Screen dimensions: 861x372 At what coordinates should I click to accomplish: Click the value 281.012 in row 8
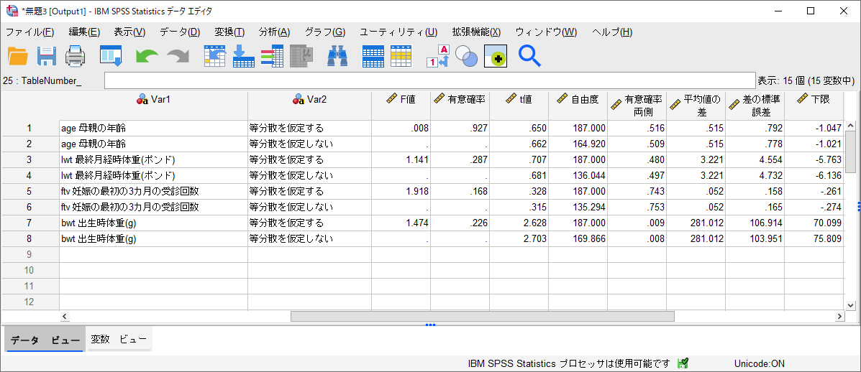pyautogui.click(x=696, y=239)
